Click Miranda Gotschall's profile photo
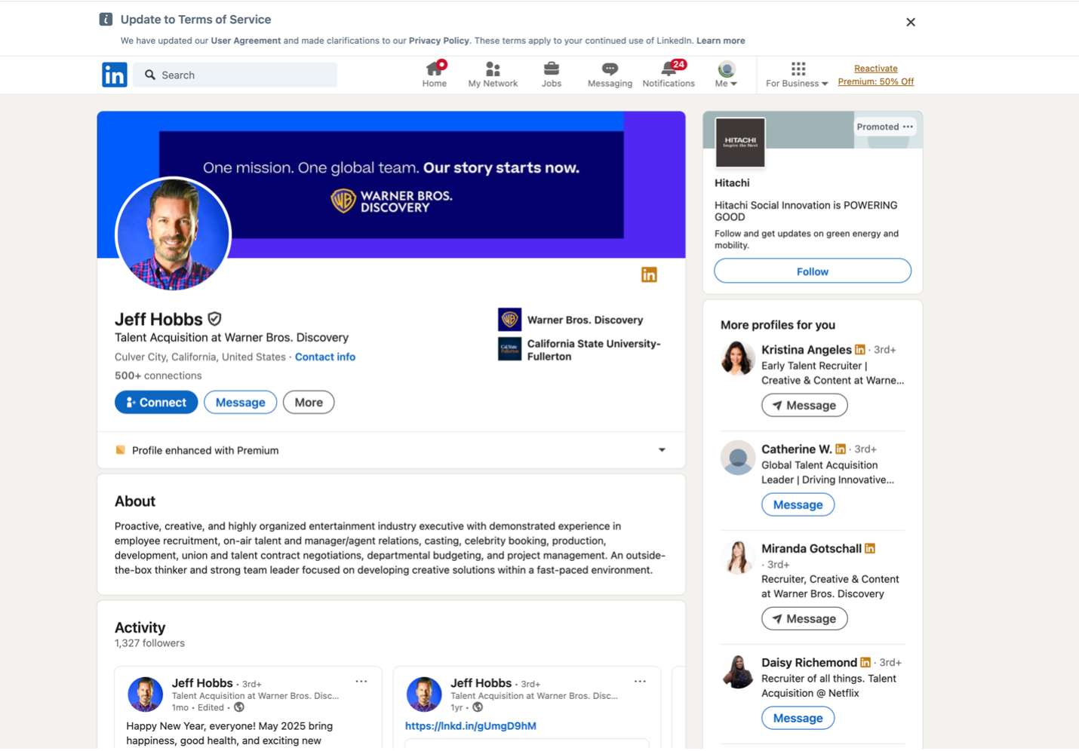The height and width of the screenshot is (751, 1079). (738, 557)
